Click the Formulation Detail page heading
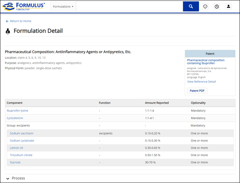Image resolution: width=240 pixels, height=183 pixels. (38, 31)
